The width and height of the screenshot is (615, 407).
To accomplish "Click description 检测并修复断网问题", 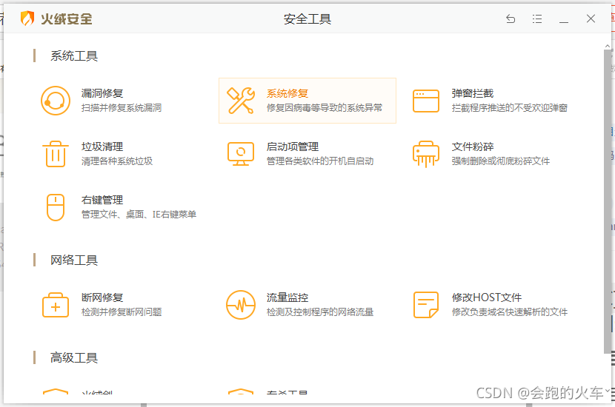I will [x=122, y=312].
